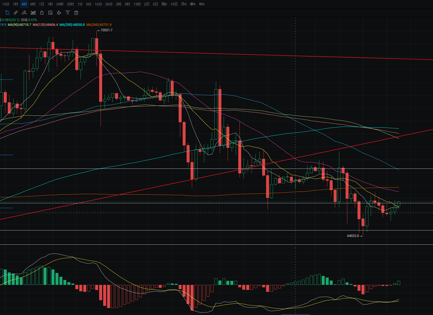Switch to the 周K weekly chart

pyautogui.click(x=164, y=4)
